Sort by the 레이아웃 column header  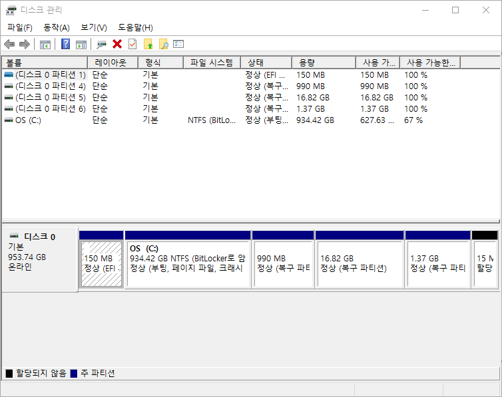pos(113,63)
